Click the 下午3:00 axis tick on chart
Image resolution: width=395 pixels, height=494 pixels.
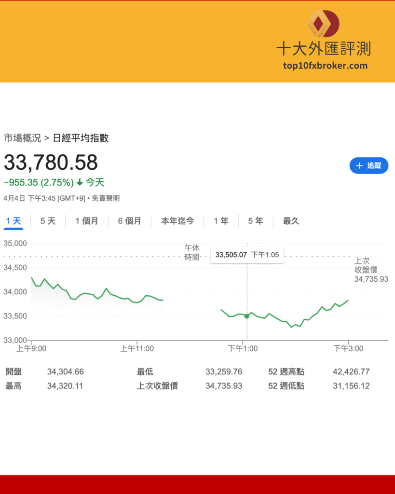click(x=348, y=348)
